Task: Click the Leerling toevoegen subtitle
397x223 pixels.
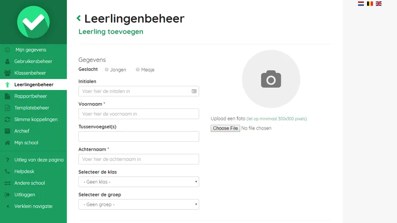Action: click(111, 32)
